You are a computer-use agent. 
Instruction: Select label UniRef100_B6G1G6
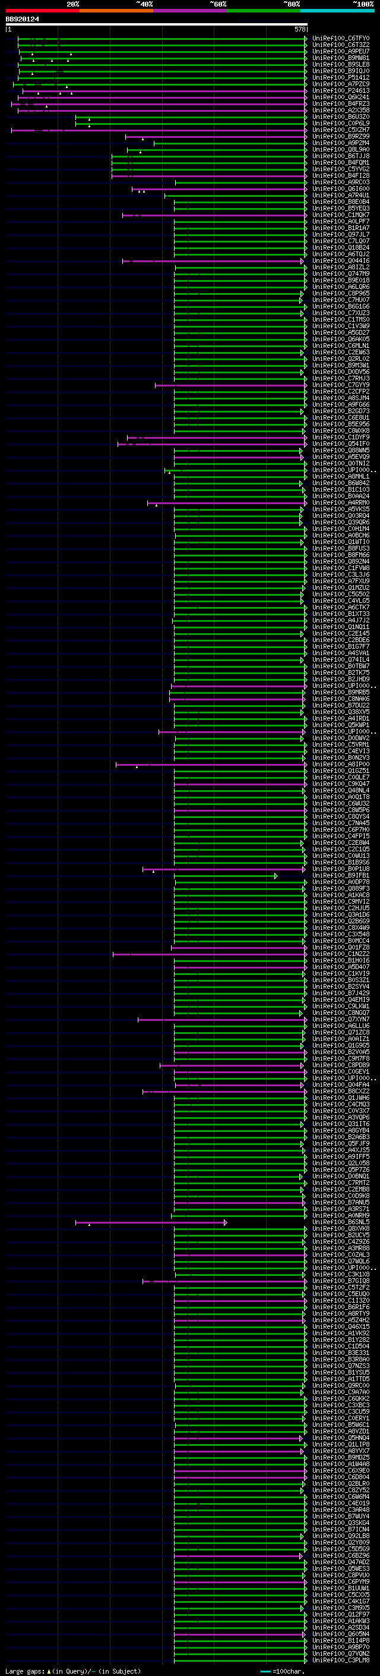click(340, 306)
